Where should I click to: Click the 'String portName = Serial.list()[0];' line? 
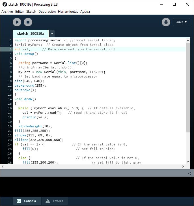click(x=53, y=63)
